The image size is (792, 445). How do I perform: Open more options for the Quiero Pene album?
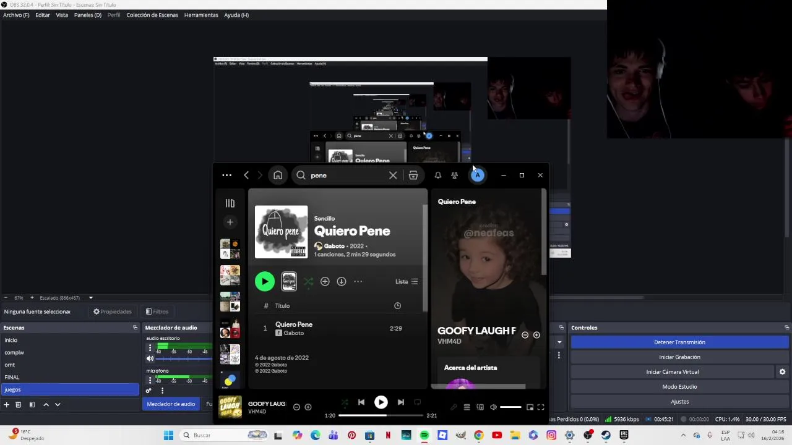[x=358, y=282]
